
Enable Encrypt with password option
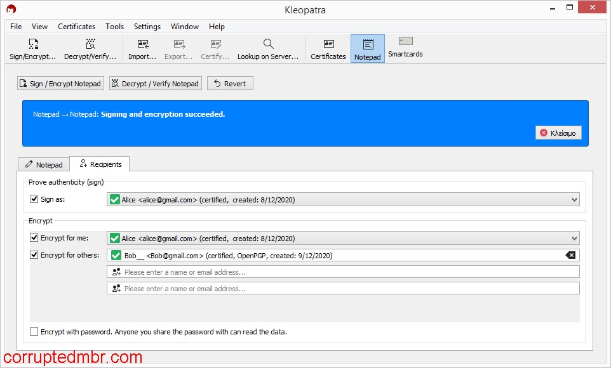pyautogui.click(x=34, y=331)
